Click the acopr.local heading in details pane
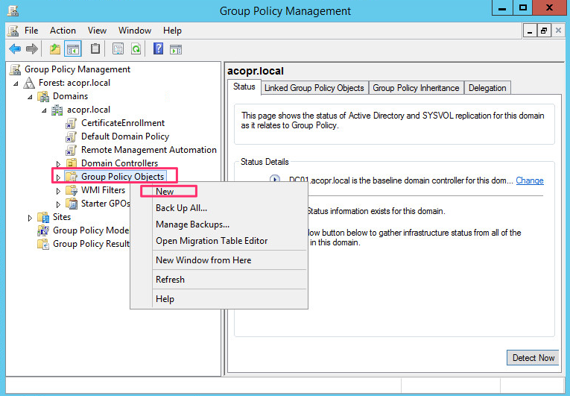This screenshot has width=570, height=396. pos(256,71)
